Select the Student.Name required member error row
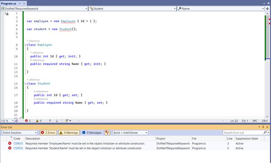The width and height of the screenshot is (271, 163). coord(135,148)
